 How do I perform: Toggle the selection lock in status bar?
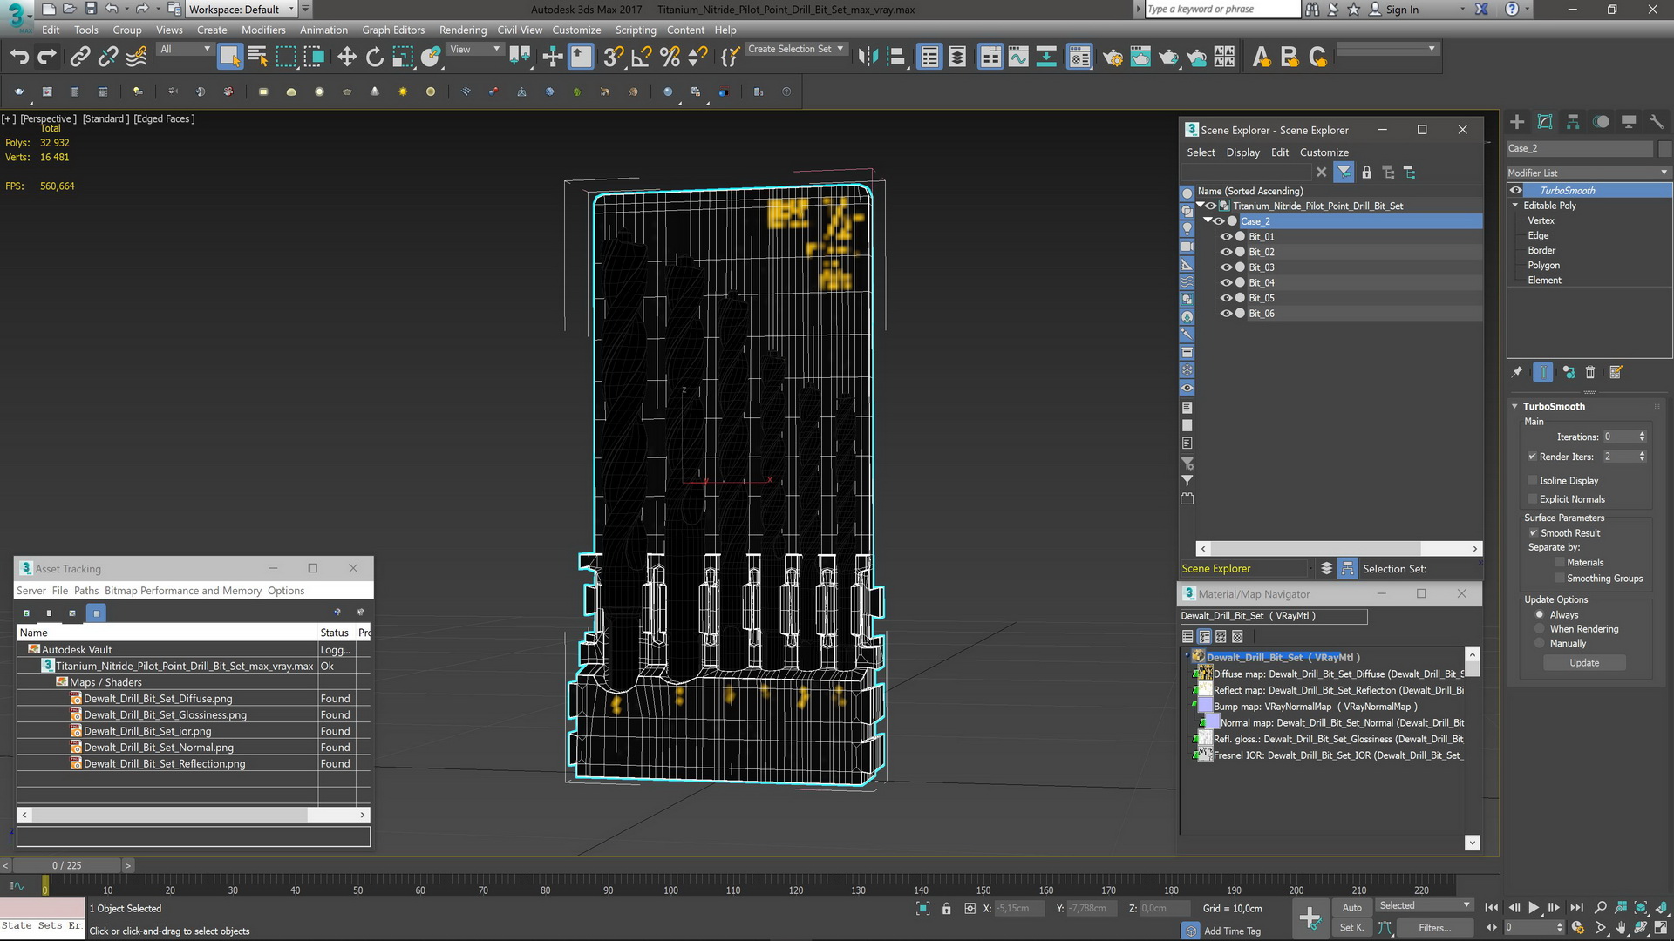coord(947,909)
